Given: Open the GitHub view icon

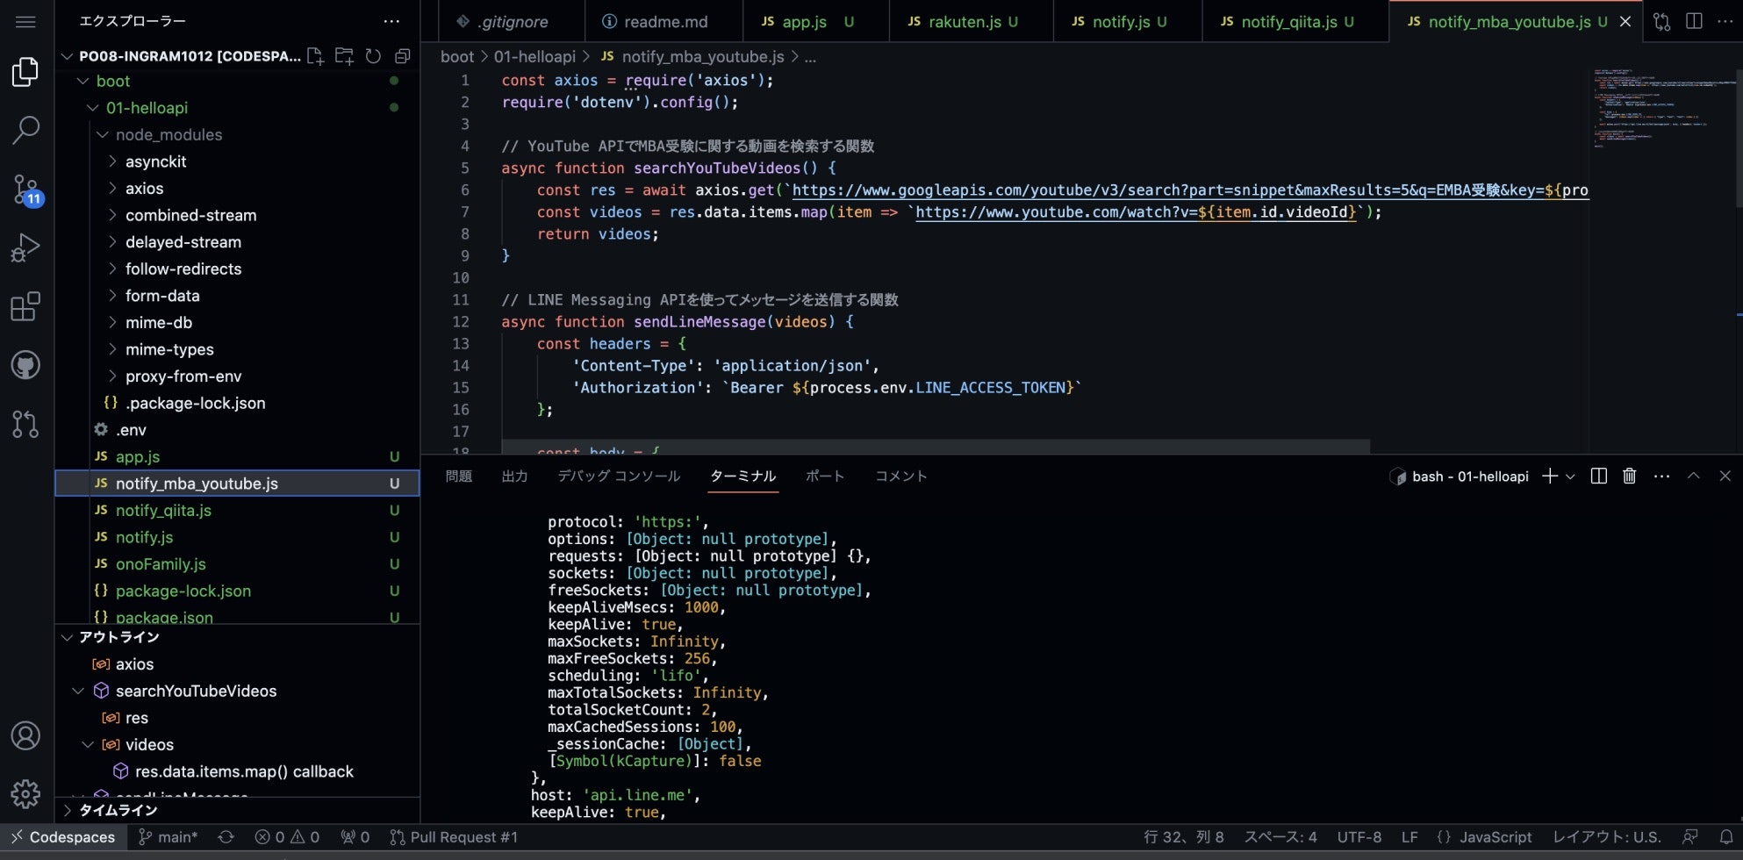Looking at the screenshot, I should pyautogui.click(x=25, y=365).
